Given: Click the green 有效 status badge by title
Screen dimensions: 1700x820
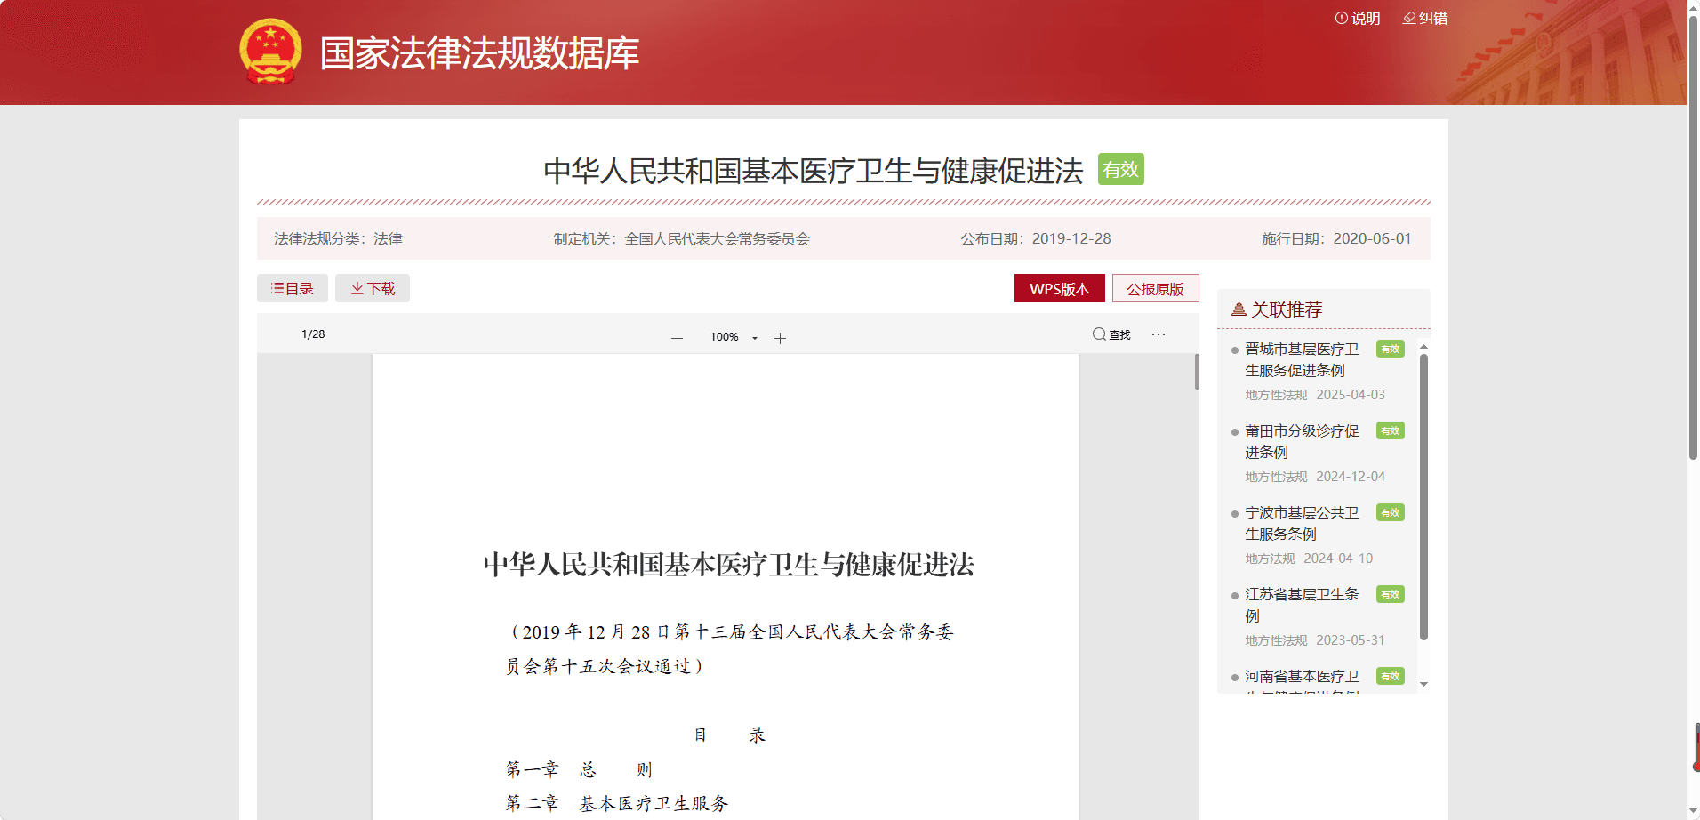Looking at the screenshot, I should (x=1120, y=169).
